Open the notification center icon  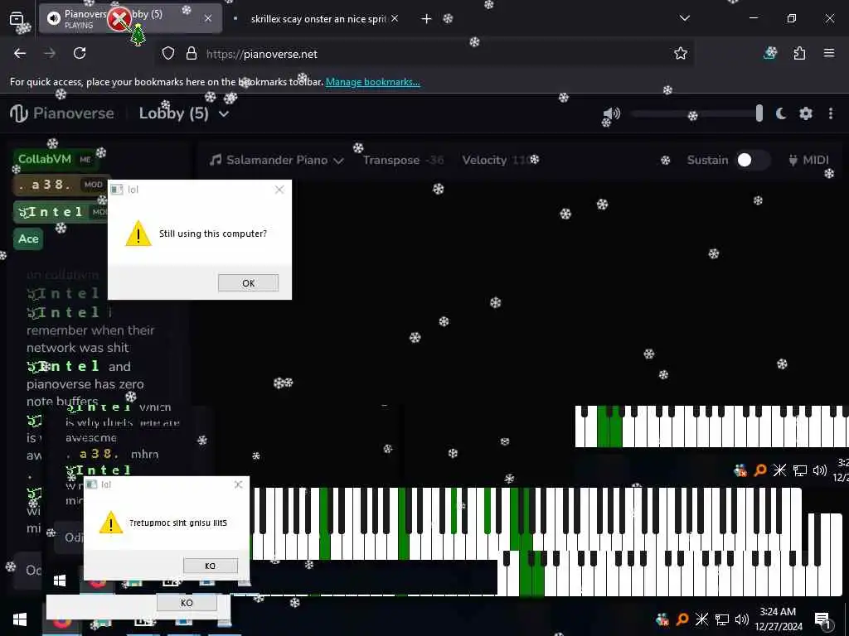(x=822, y=619)
